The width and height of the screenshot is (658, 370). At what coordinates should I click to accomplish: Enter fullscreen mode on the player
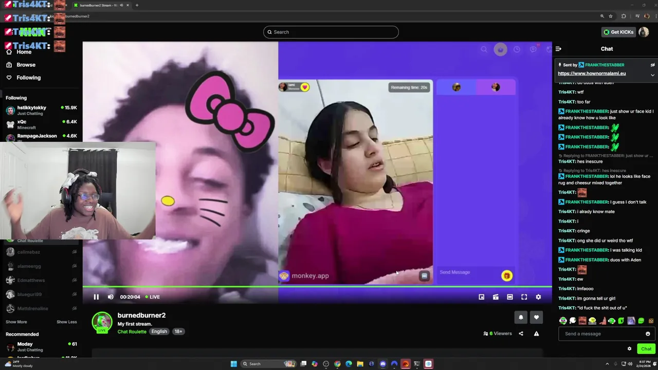(524, 297)
